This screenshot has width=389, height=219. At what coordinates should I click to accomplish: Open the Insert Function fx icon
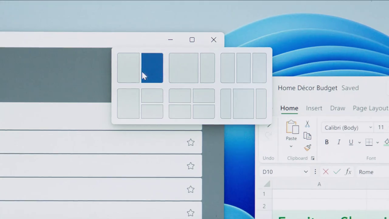click(x=348, y=172)
